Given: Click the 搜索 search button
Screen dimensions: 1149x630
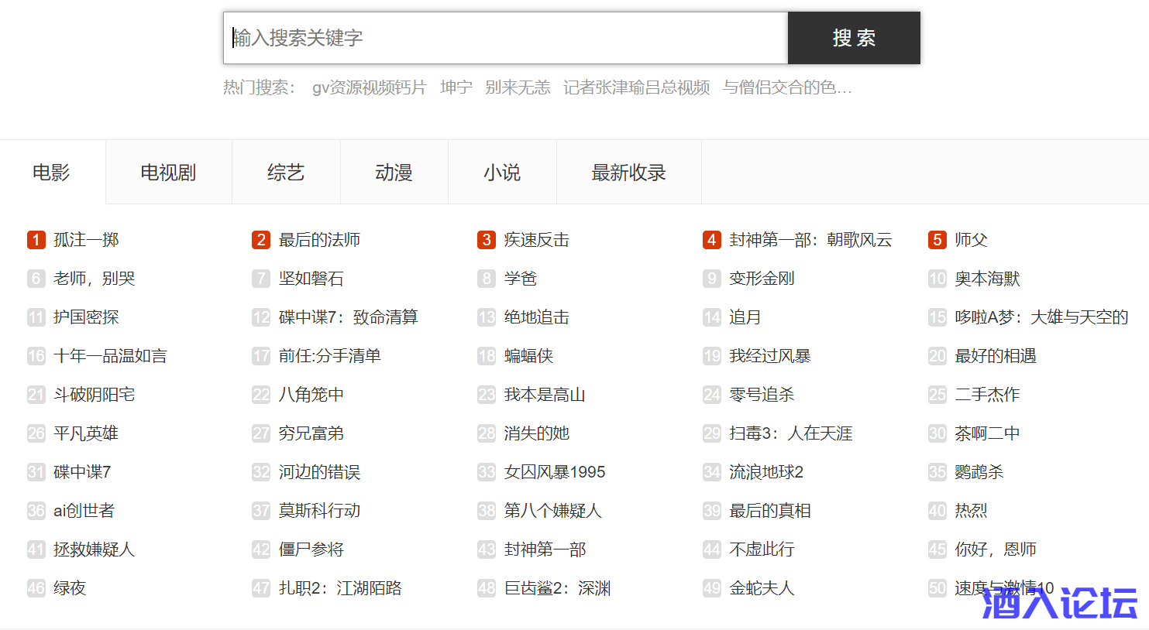Looking at the screenshot, I should [854, 38].
